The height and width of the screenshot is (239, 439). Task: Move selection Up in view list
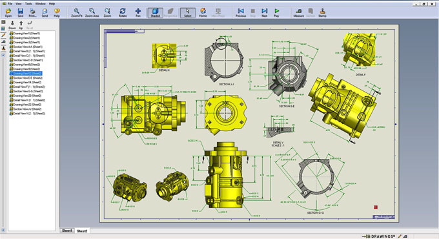tap(21, 25)
